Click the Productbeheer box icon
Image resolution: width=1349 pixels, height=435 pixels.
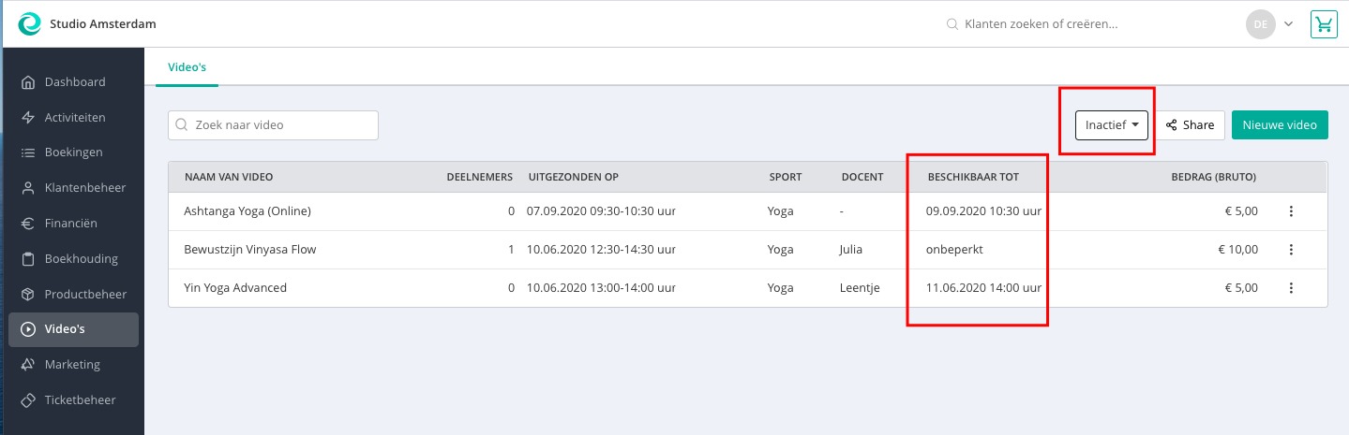28,295
